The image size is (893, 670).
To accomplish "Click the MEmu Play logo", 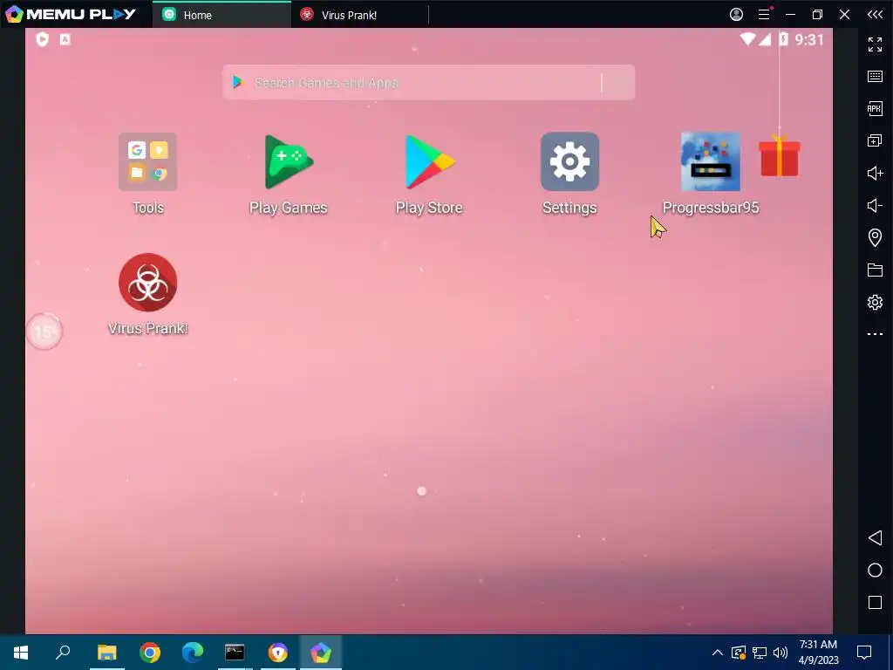I will point(71,14).
